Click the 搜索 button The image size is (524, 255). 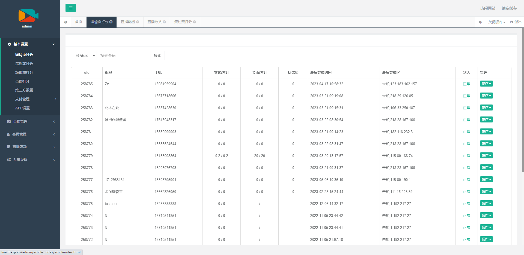[x=157, y=56]
